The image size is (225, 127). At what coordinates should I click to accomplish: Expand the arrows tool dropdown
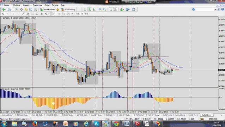(49, 14)
